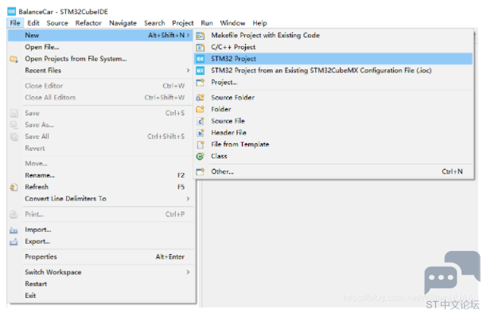Choose Source File entry
487x317 pixels.
click(333, 121)
